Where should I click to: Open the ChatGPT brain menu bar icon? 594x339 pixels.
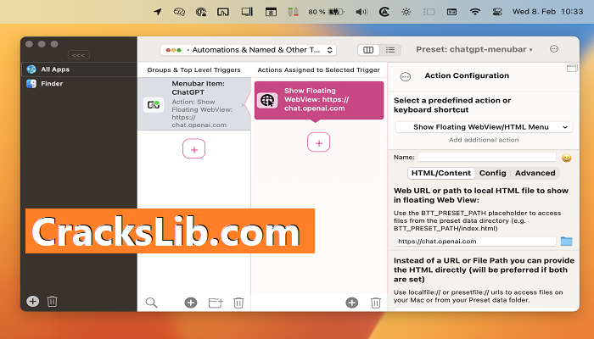pyautogui.click(x=179, y=12)
